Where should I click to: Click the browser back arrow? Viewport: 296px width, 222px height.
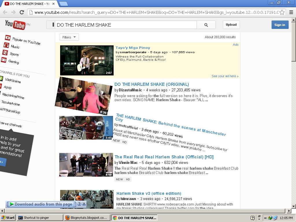(x=5, y=12)
